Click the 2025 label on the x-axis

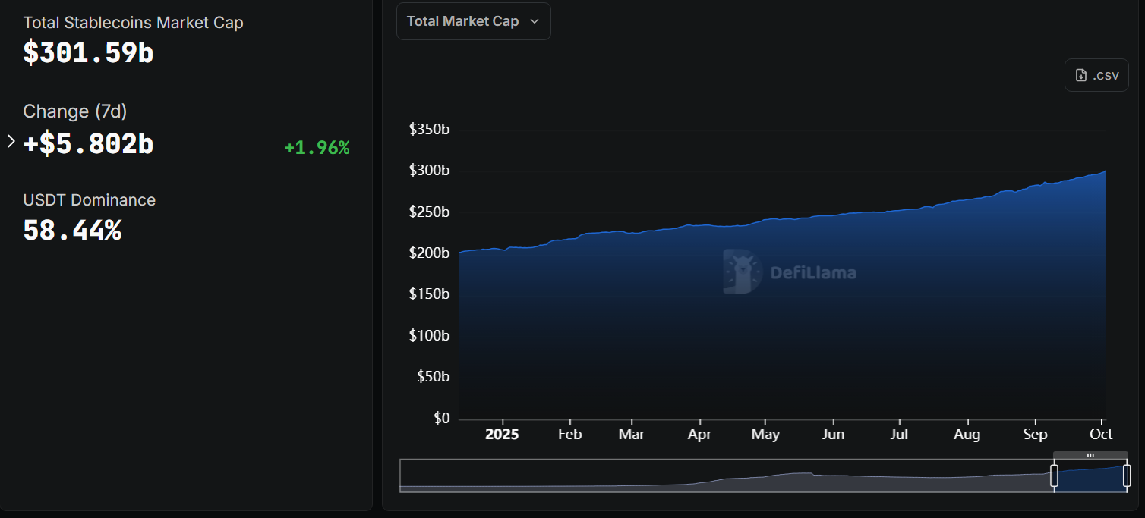point(502,434)
